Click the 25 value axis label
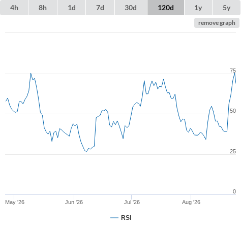Viewport: 241px width, 231px height. (x=233, y=151)
